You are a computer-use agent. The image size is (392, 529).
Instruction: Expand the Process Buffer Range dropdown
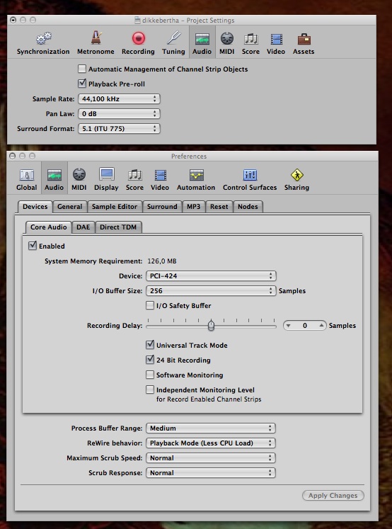coord(211,428)
